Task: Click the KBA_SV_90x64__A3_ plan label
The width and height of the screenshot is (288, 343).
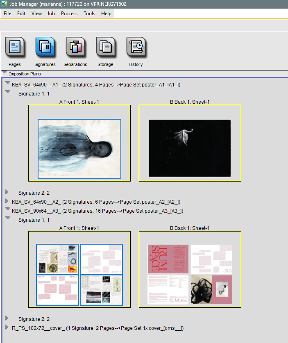Action: click(x=98, y=211)
